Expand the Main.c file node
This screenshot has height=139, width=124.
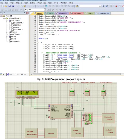[x=7, y=32]
